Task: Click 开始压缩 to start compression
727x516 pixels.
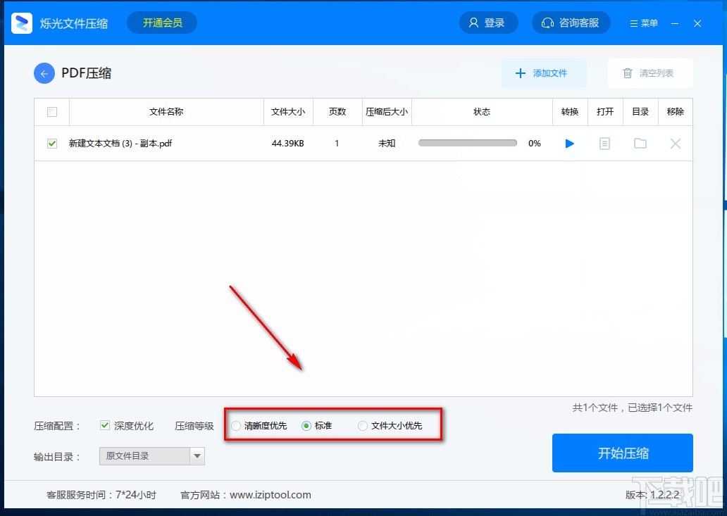Action: point(622,453)
